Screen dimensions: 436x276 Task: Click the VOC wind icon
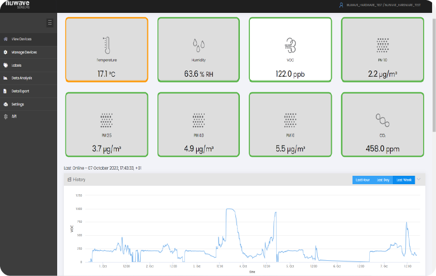290,45
